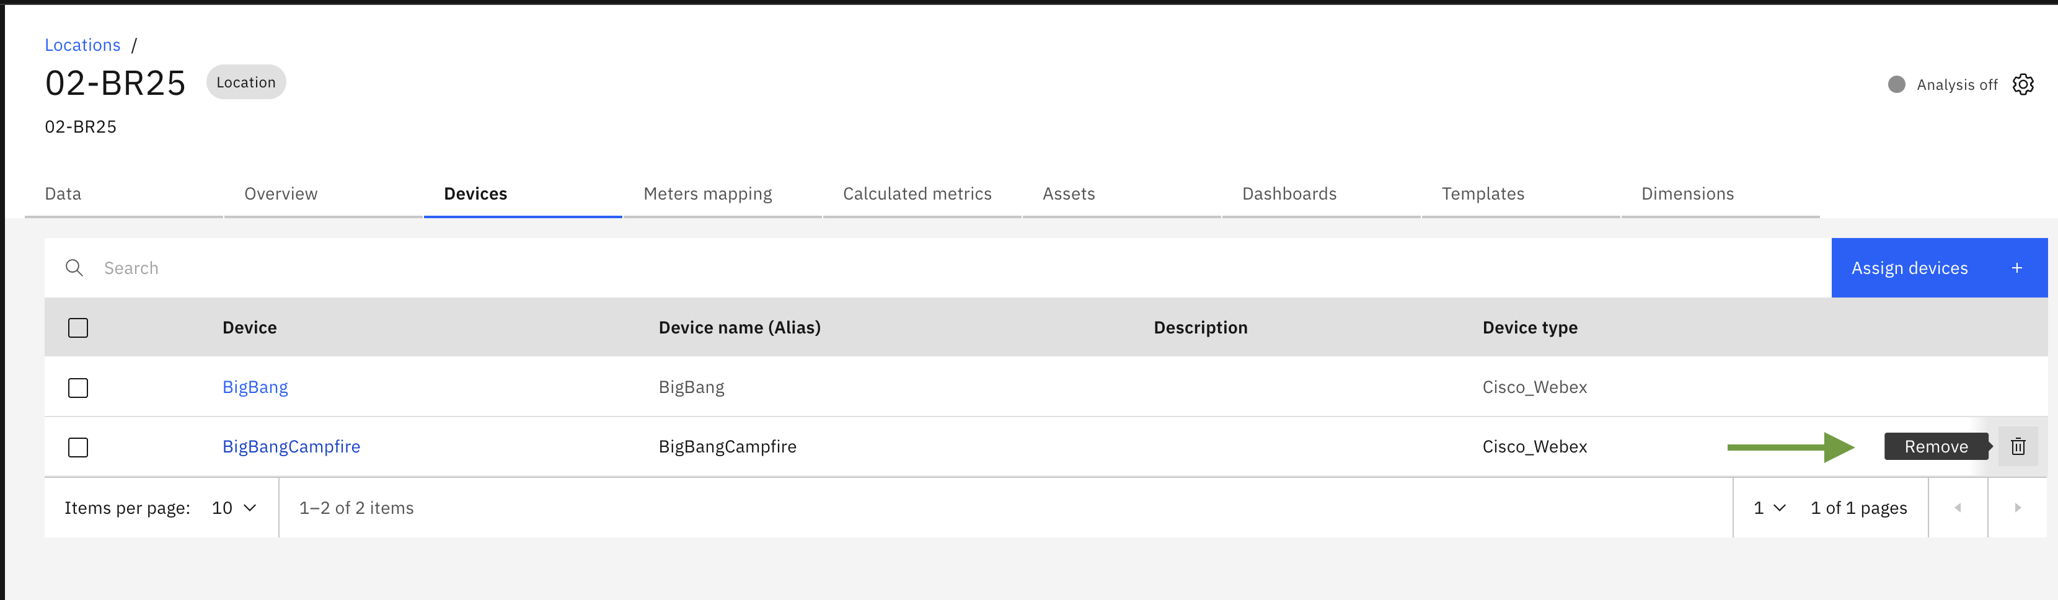
Task: Open the Overview tab
Action: [324, 194]
